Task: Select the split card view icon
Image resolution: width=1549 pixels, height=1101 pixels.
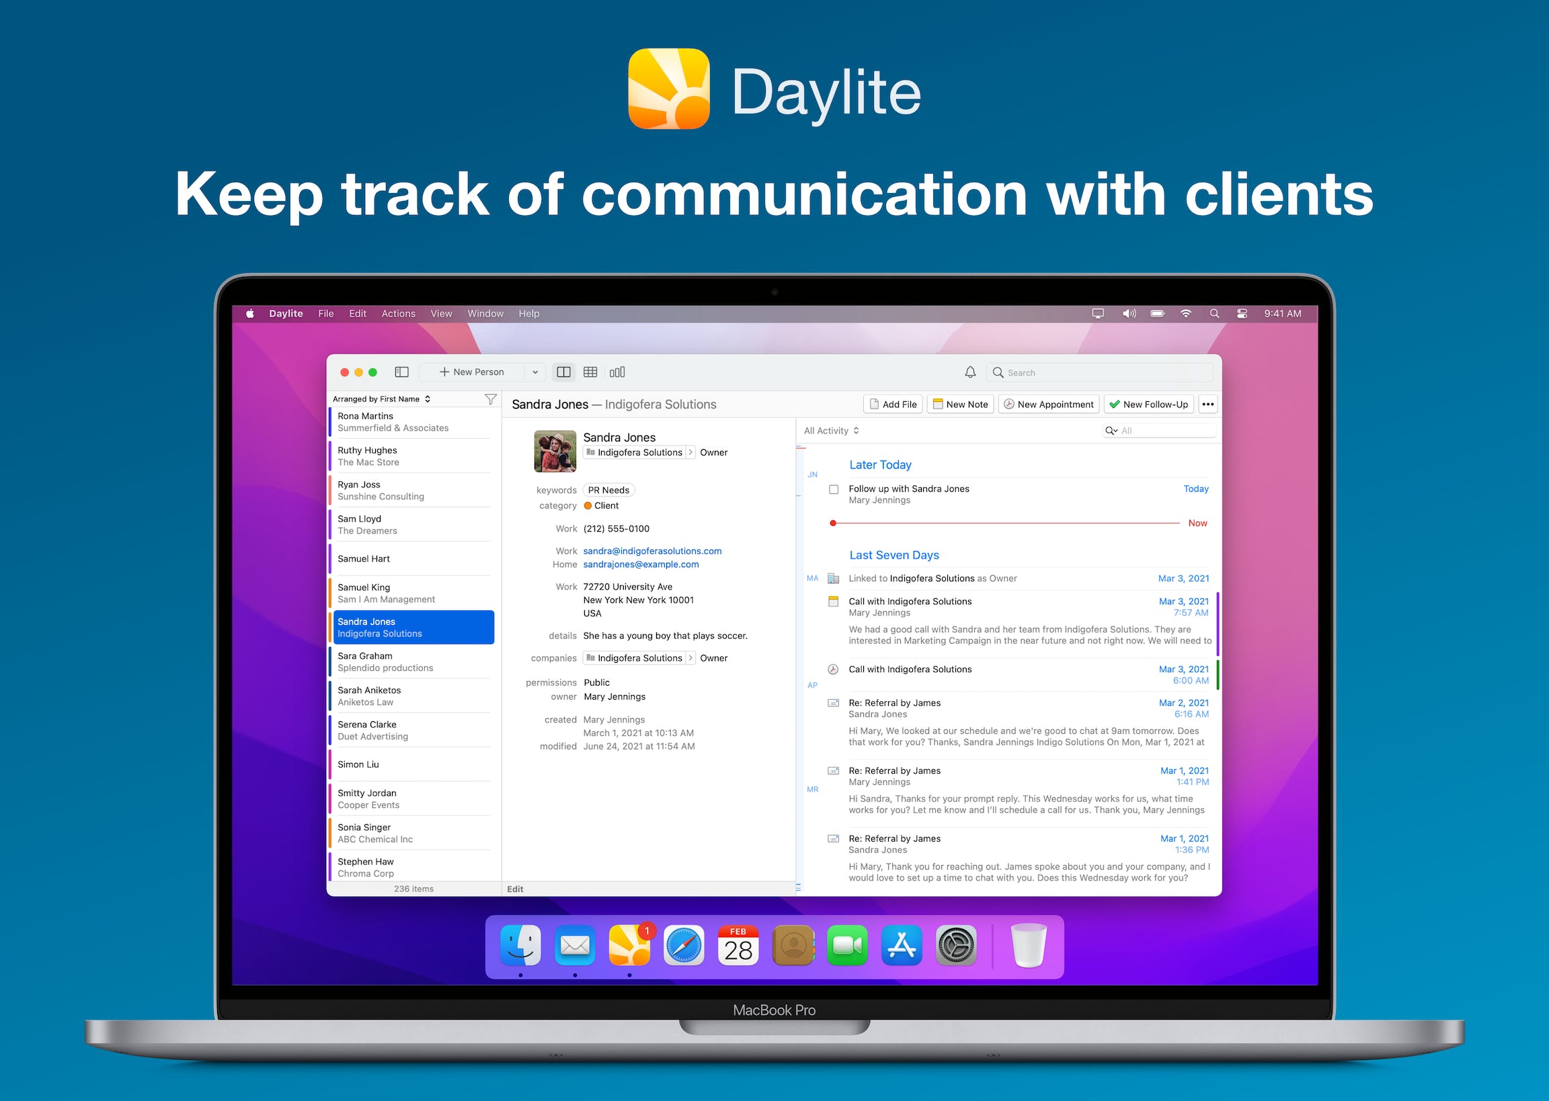Action: 563,372
